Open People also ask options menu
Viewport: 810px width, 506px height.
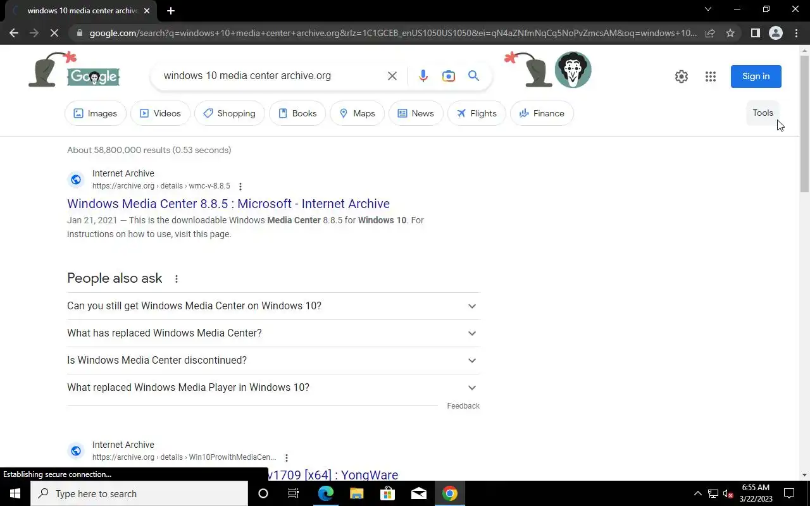177,279
